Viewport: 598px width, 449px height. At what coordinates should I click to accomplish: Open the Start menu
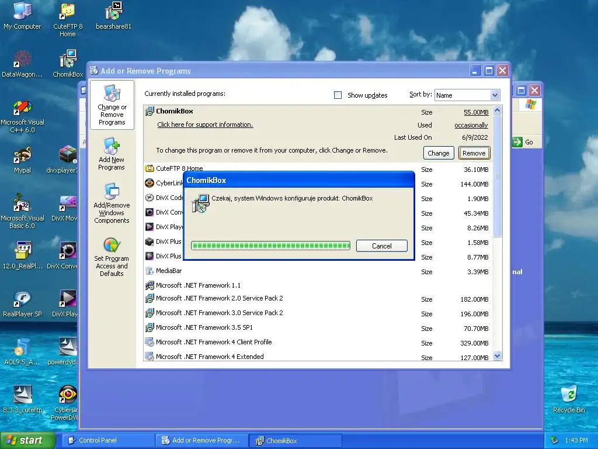click(27, 441)
